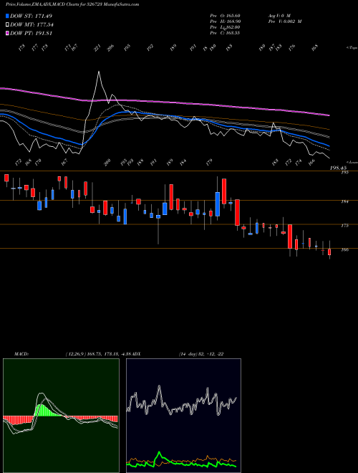Select the 'DOW MT: 177.54' legend text
This screenshot has height=473, width=358.
point(32,25)
